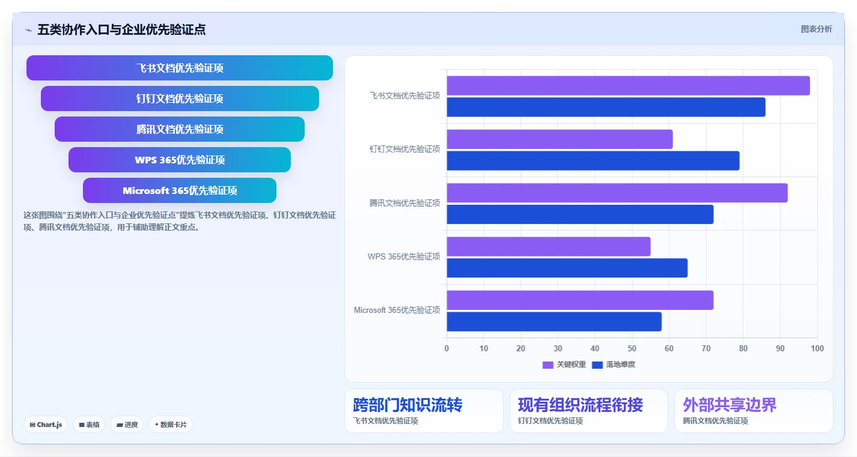Click the 腾讯文档优先验证项 chart axis label
This screenshot has width=857, height=457.
pos(404,203)
